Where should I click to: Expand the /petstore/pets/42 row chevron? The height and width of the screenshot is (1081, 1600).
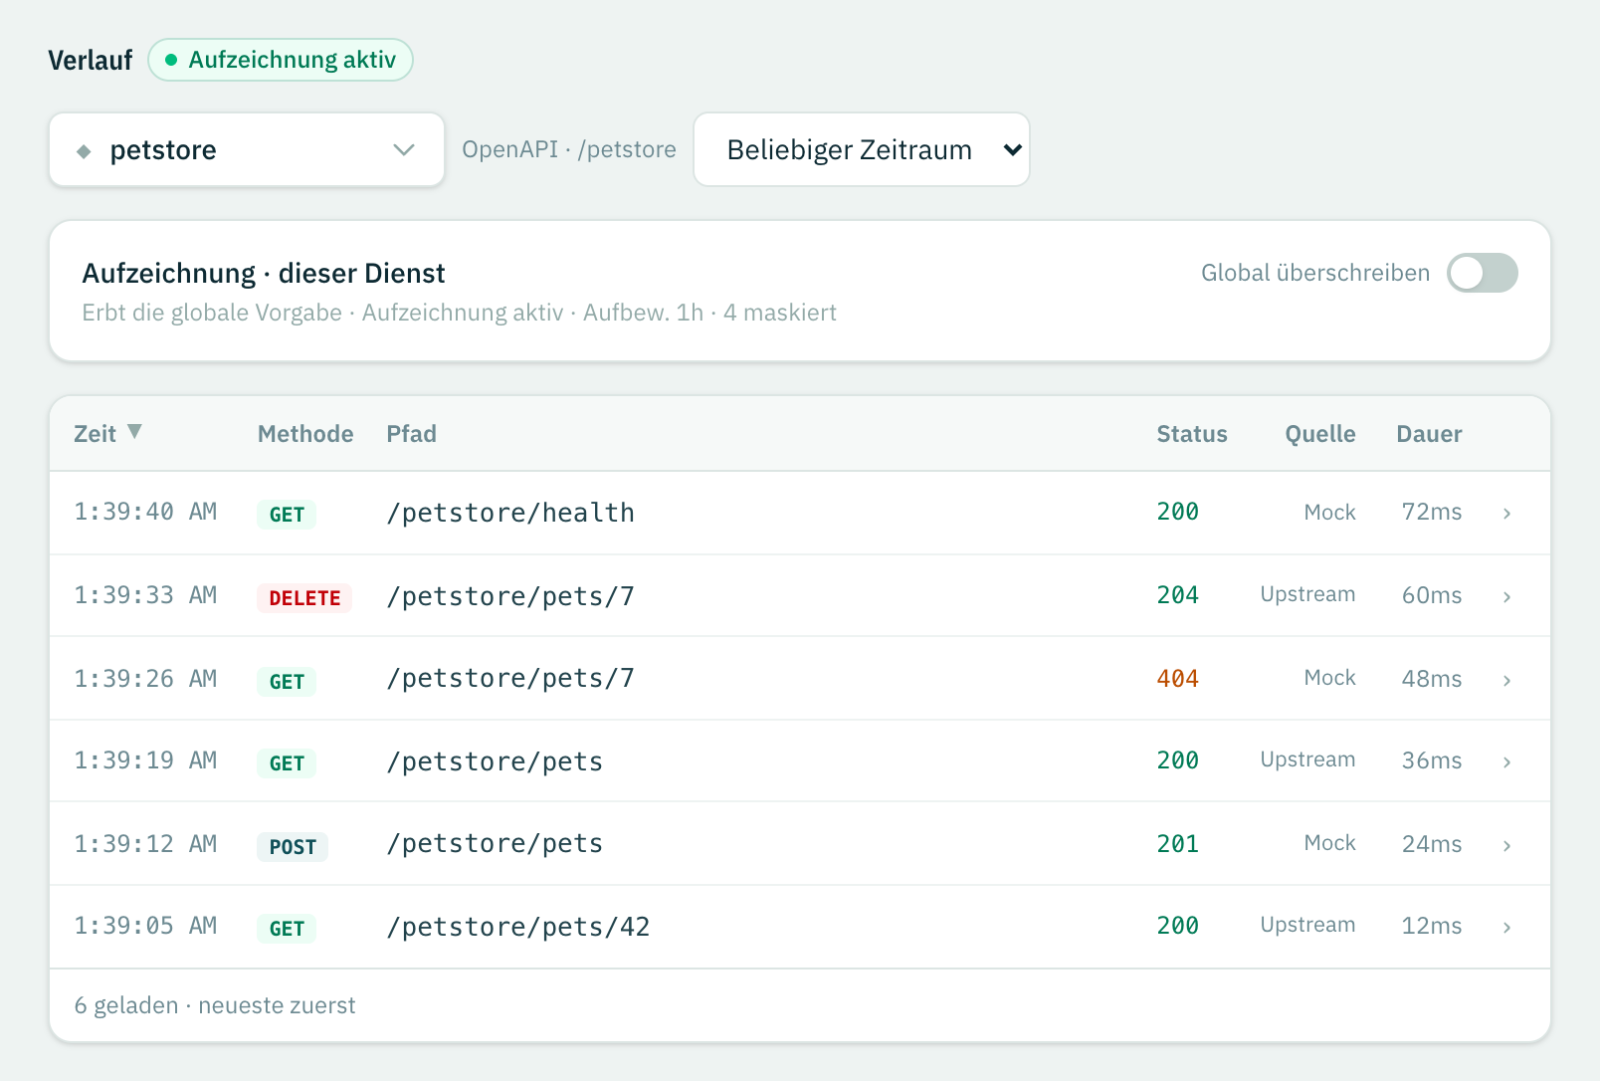pyautogui.click(x=1507, y=927)
